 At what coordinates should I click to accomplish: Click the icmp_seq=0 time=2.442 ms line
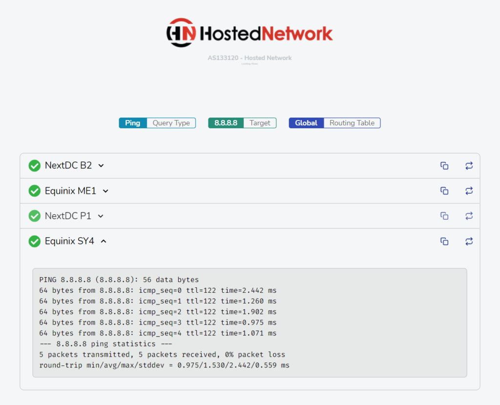click(x=158, y=291)
